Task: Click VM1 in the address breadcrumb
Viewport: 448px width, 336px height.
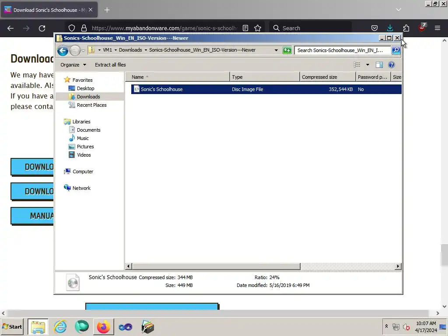Action: (x=108, y=50)
